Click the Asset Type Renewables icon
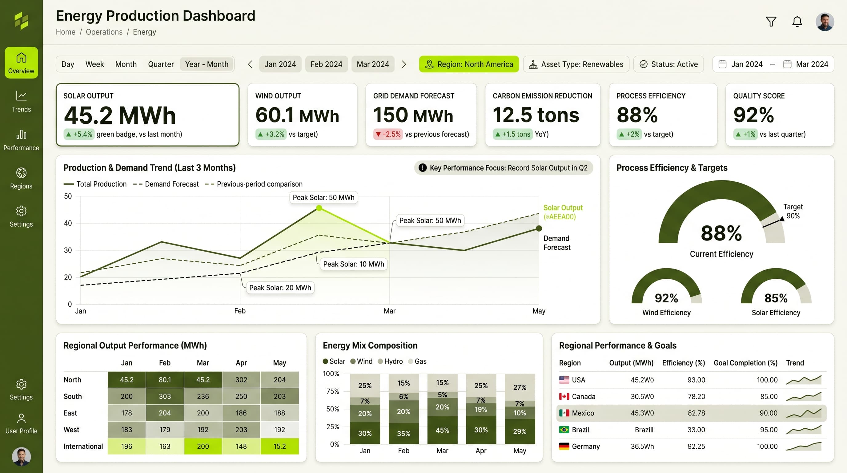 point(533,64)
